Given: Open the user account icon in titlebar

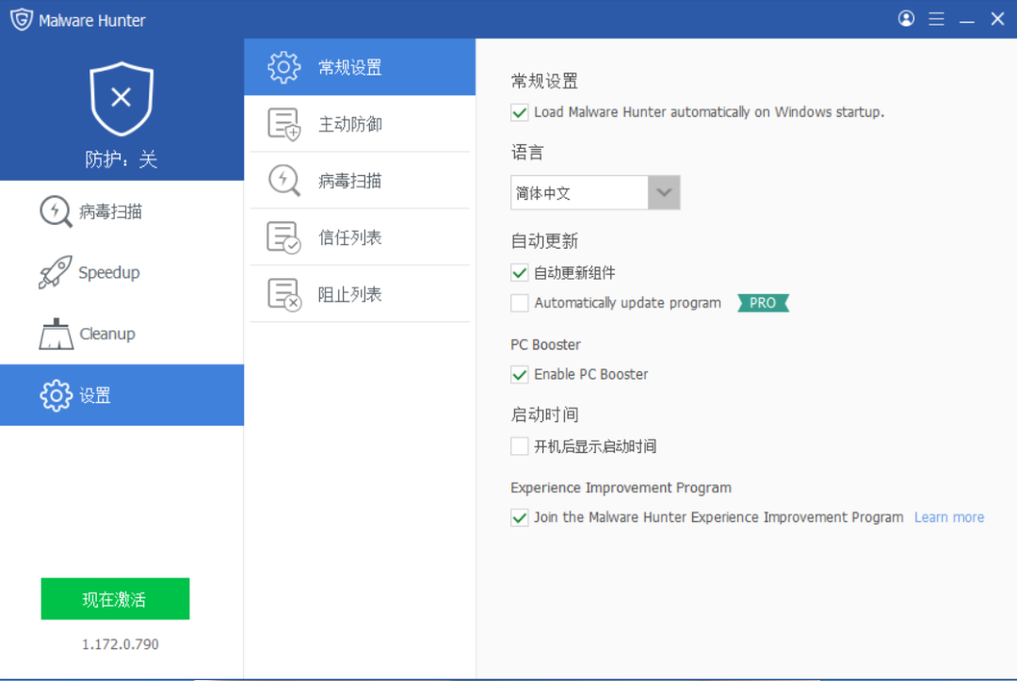Looking at the screenshot, I should tap(906, 18).
